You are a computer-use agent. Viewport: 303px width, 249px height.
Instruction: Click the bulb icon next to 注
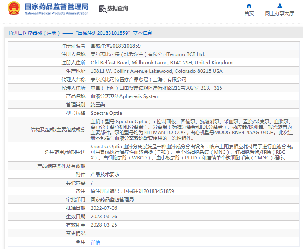[x=78, y=242]
